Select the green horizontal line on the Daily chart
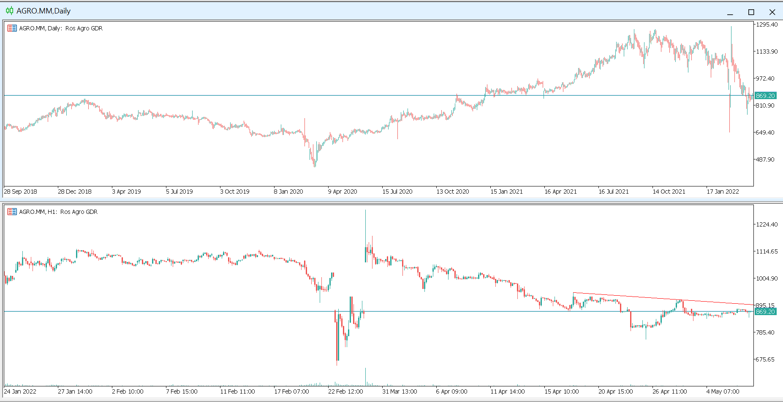 tap(211, 95)
